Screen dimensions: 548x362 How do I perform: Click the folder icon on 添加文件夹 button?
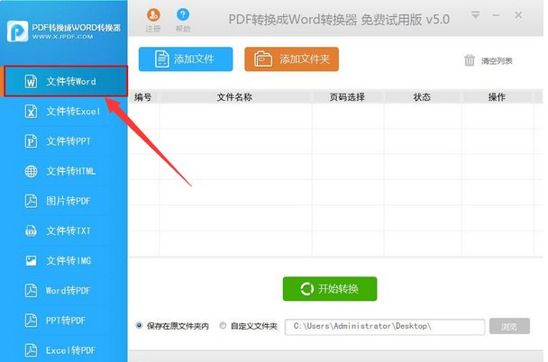click(263, 59)
